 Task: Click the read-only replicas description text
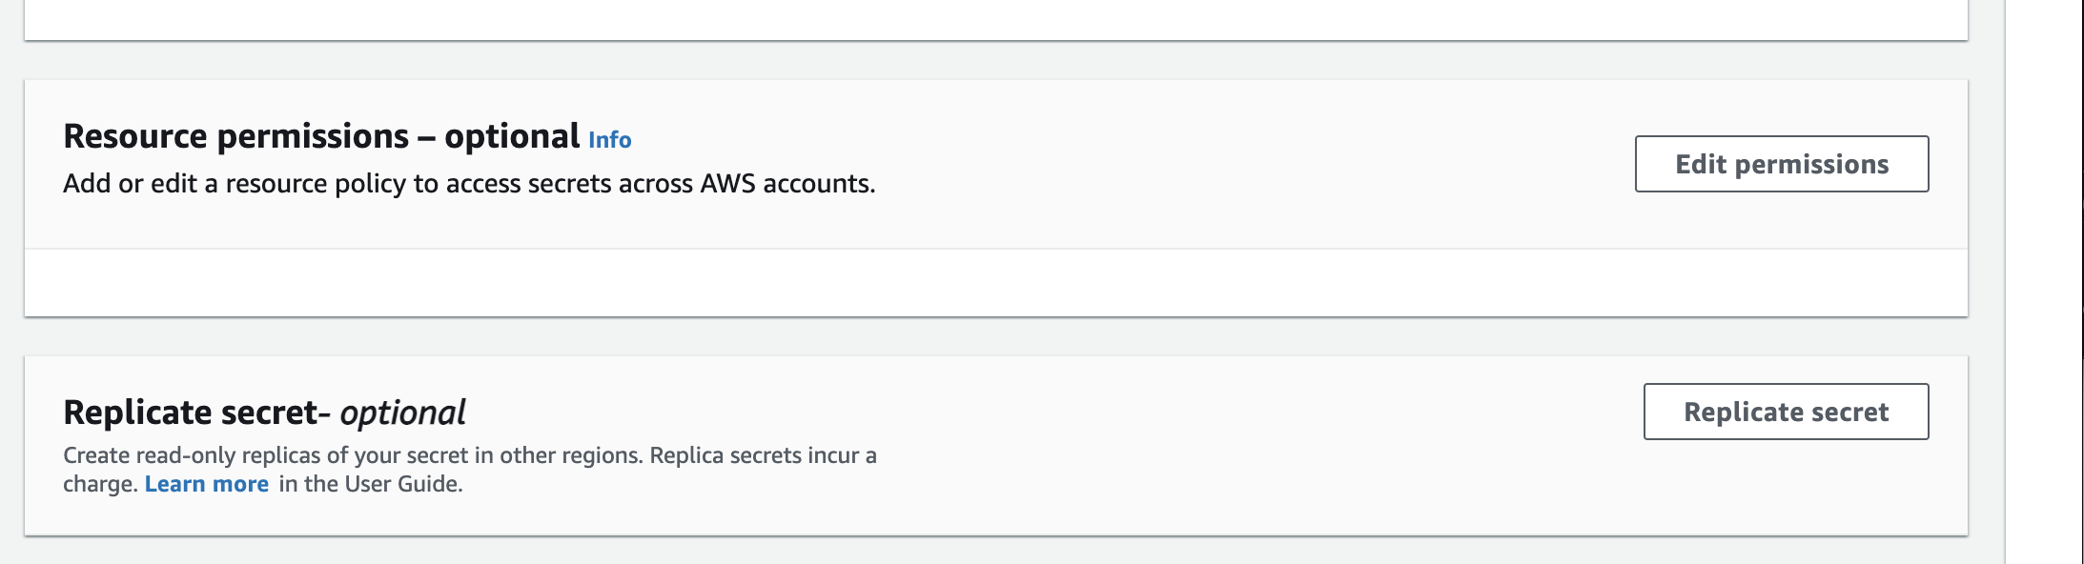coord(470,470)
